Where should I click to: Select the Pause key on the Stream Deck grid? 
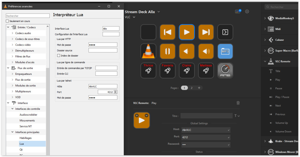[x=167, y=51]
